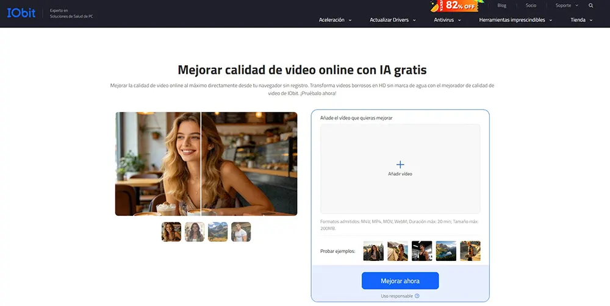Viewport: 610px width, 306px height.
Task: Expand the Antivirus menu
Action: click(x=447, y=20)
